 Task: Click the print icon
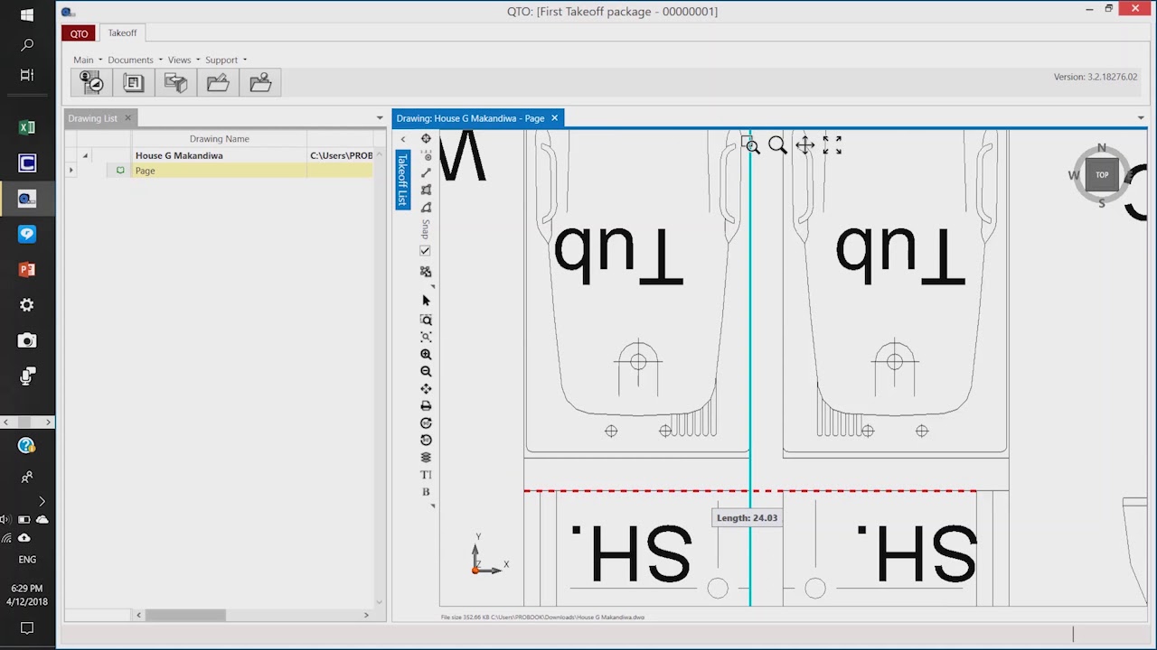[426, 406]
